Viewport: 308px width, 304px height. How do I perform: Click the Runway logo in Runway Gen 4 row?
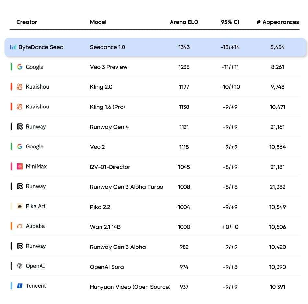pyautogui.click(x=20, y=127)
